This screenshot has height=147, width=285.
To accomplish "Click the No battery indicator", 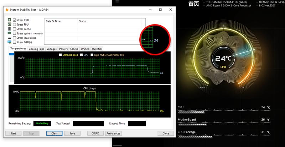I will [x=42, y=124].
